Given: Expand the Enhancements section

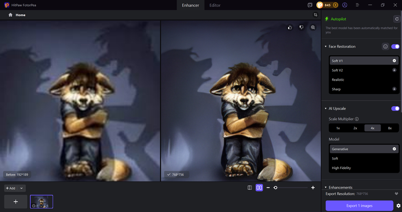Looking at the screenshot, I should pyautogui.click(x=325, y=187).
